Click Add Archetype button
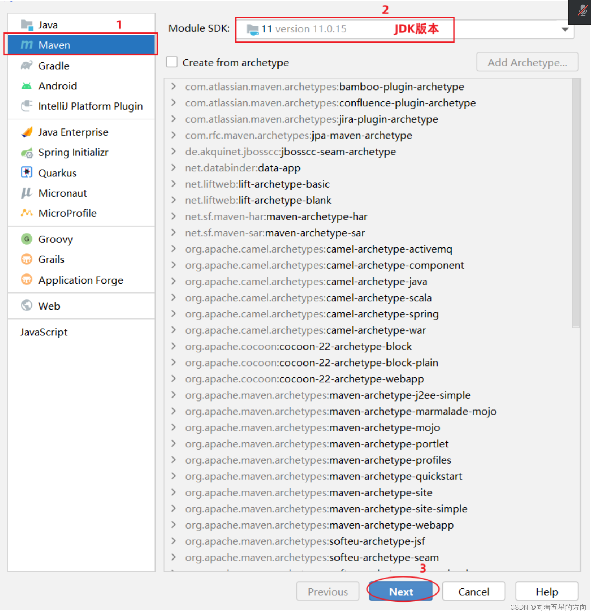This screenshot has width=591, height=614. (x=527, y=62)
